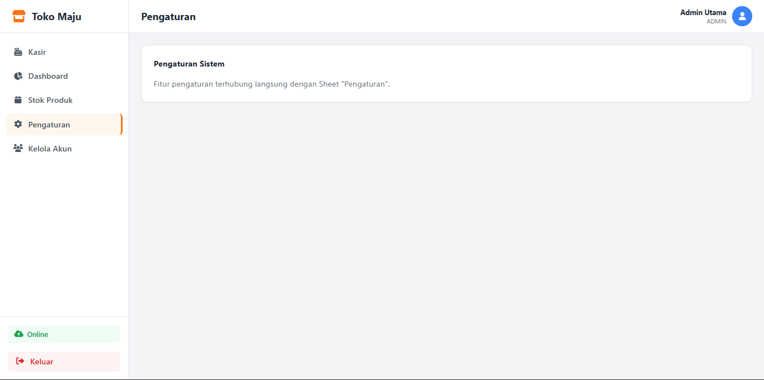The height and width of the screenshot is (380, 764).
Task: Click the Toko Maju brand name
Action: click(57, 17)
